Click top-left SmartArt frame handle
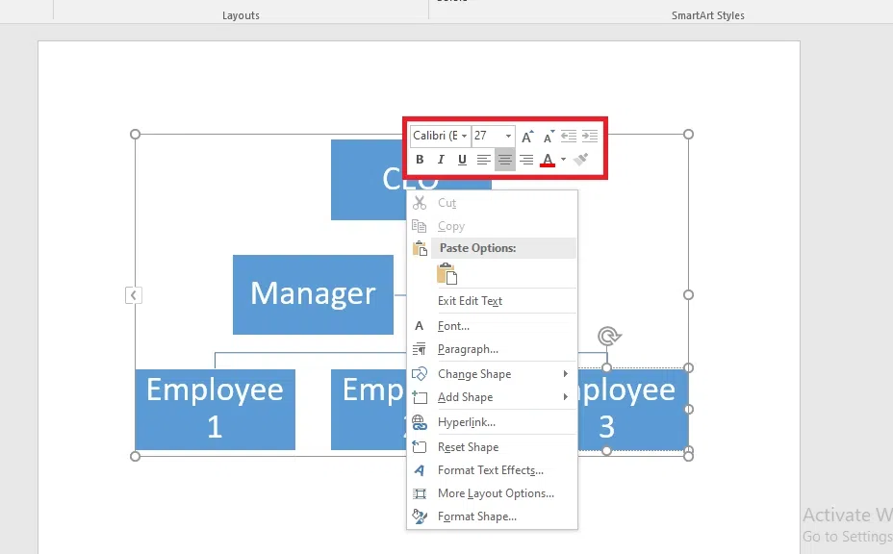Viewport: 893px width, 554px height. click(135, 135)
